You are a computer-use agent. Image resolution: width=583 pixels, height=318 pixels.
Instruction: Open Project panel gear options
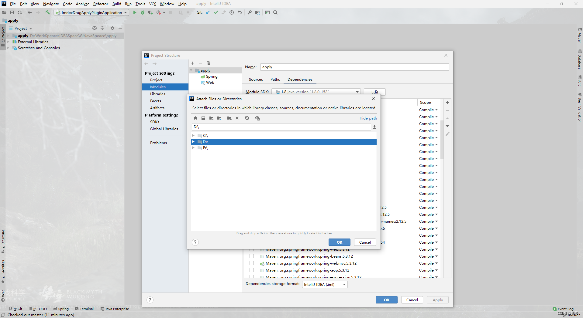pyautogui.click(x=112, y=28)
